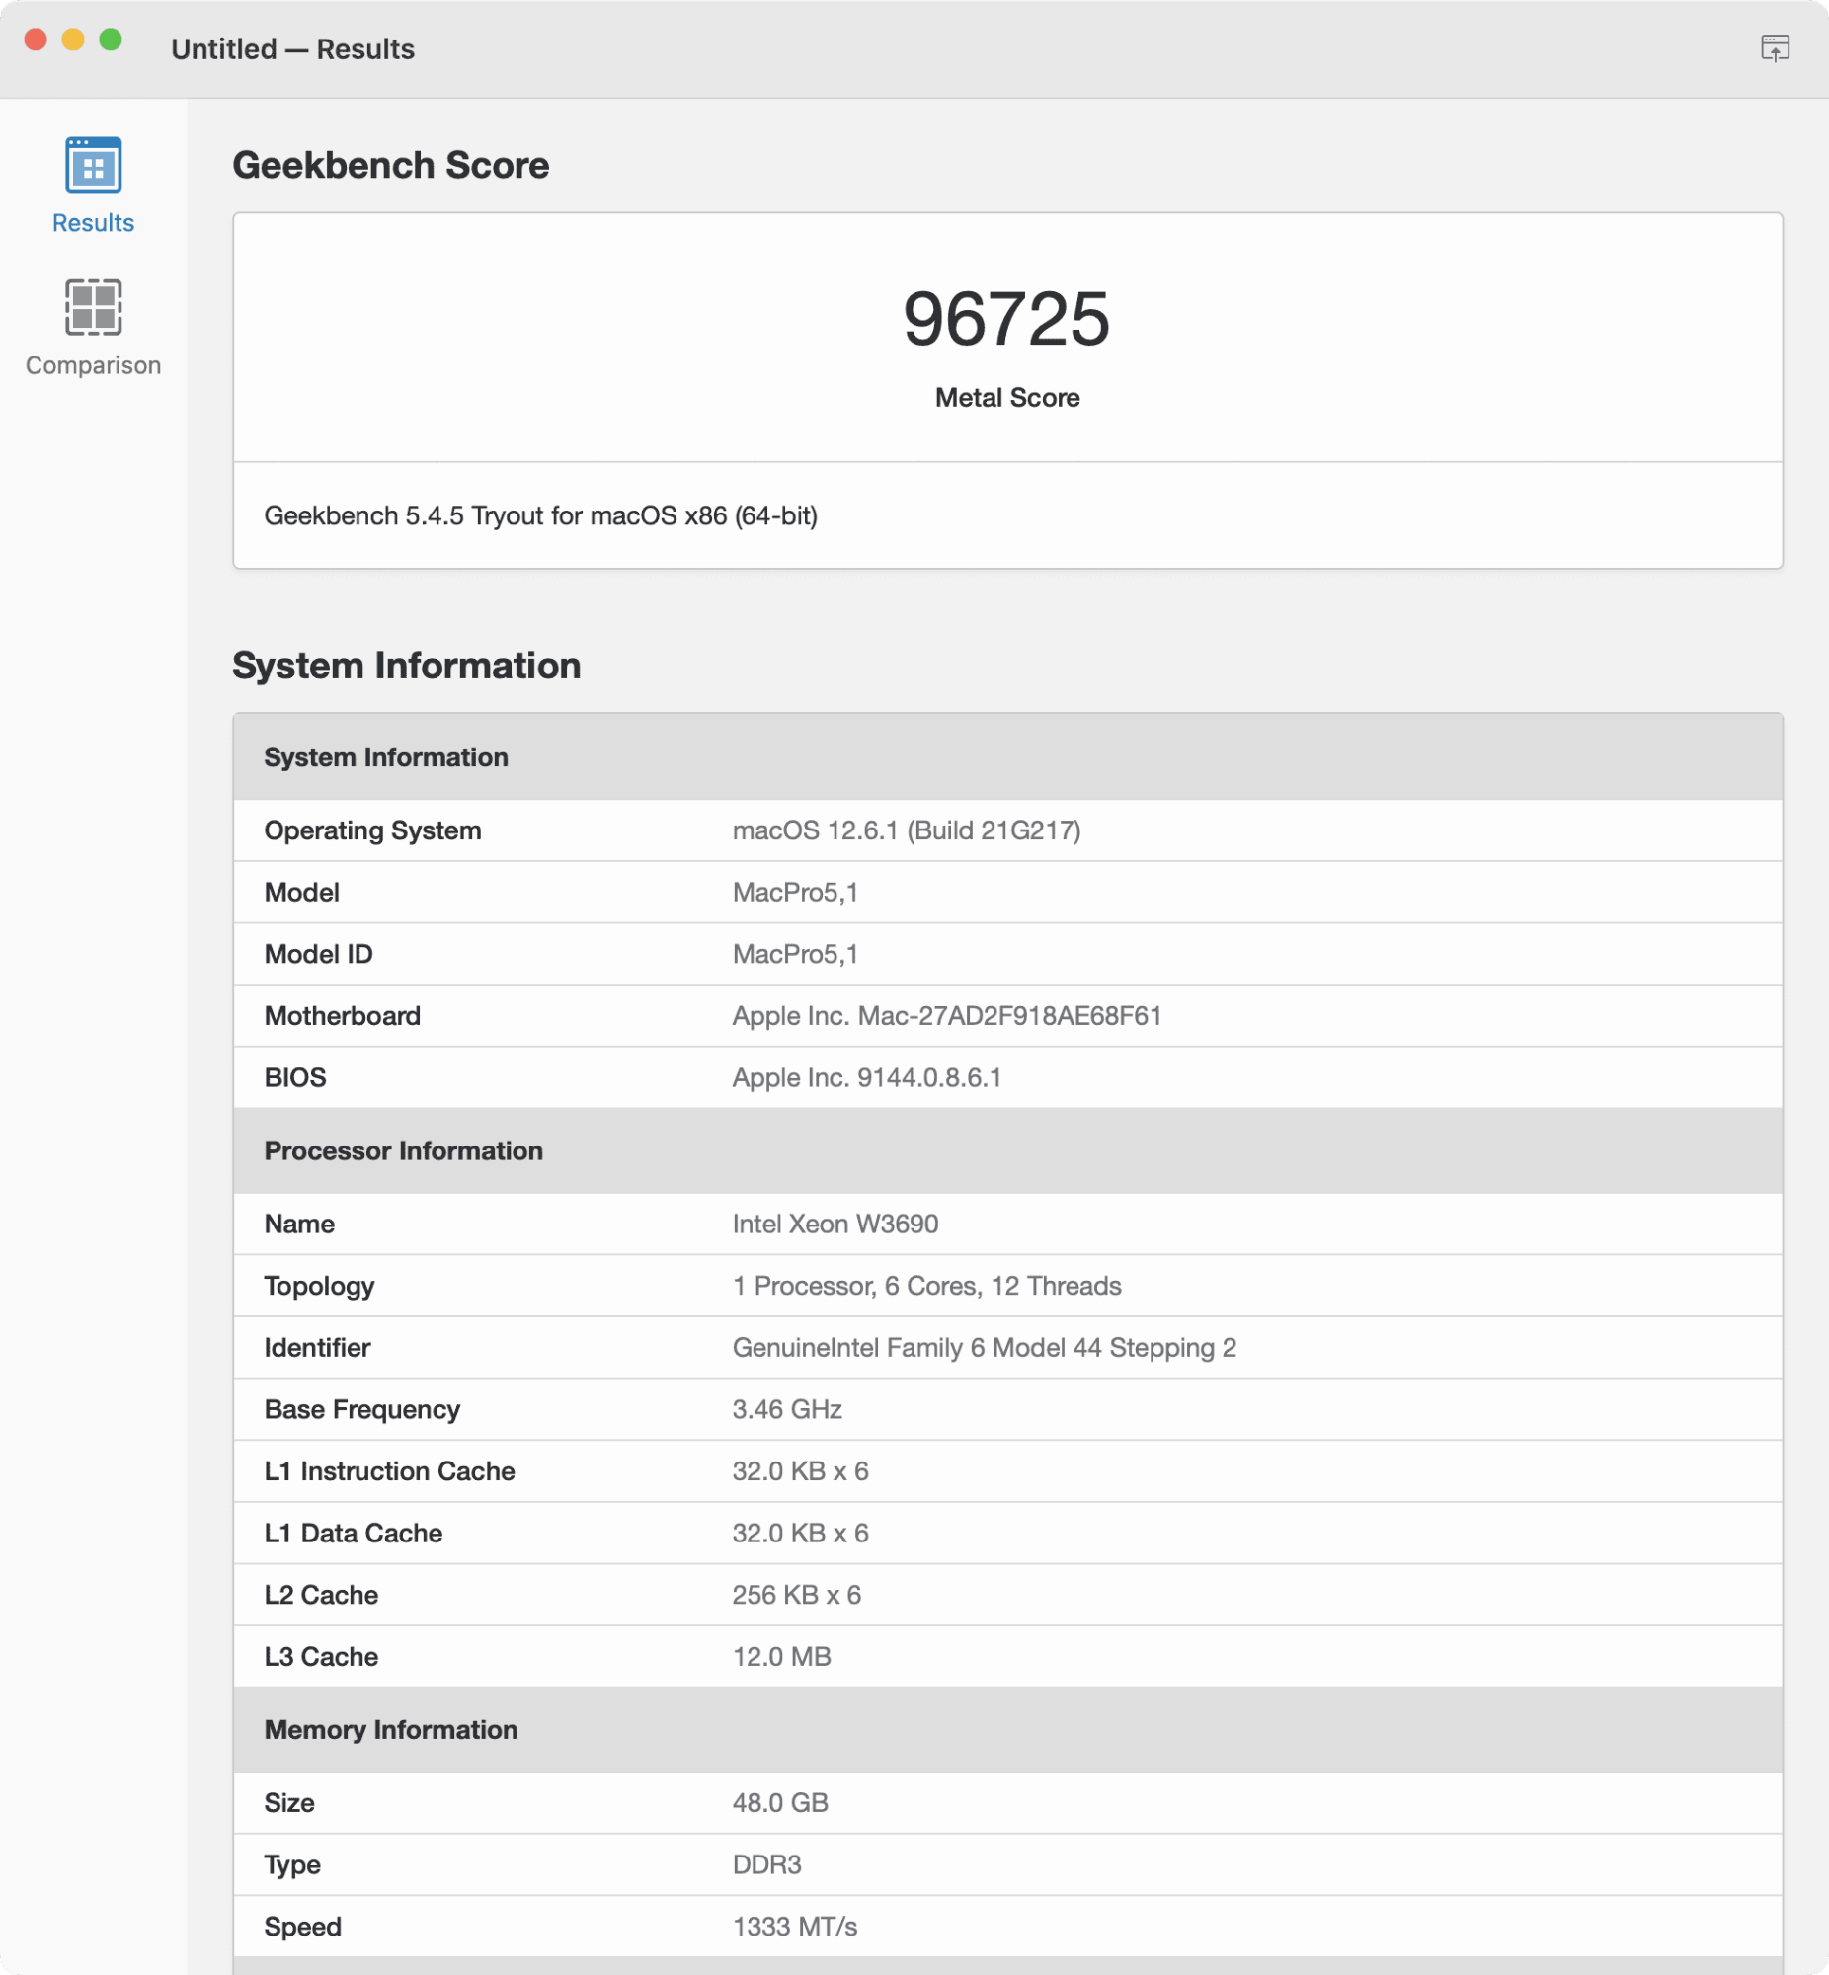
Task: Select the Comparison label in sidebar
Action: click(x=93, y=365)
